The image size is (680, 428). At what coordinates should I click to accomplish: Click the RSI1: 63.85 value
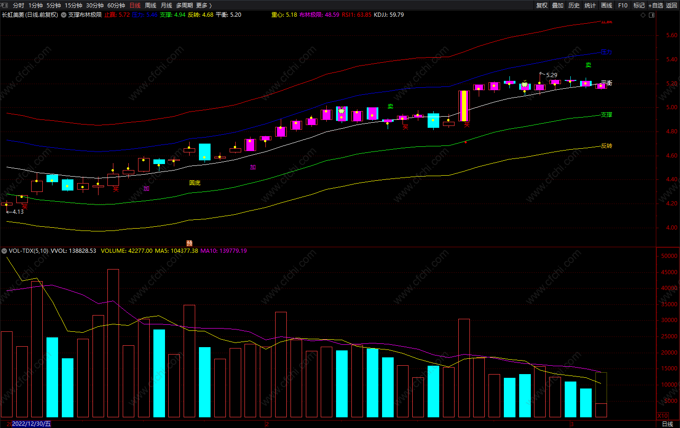pyautogui.click(x=357, y=15)
